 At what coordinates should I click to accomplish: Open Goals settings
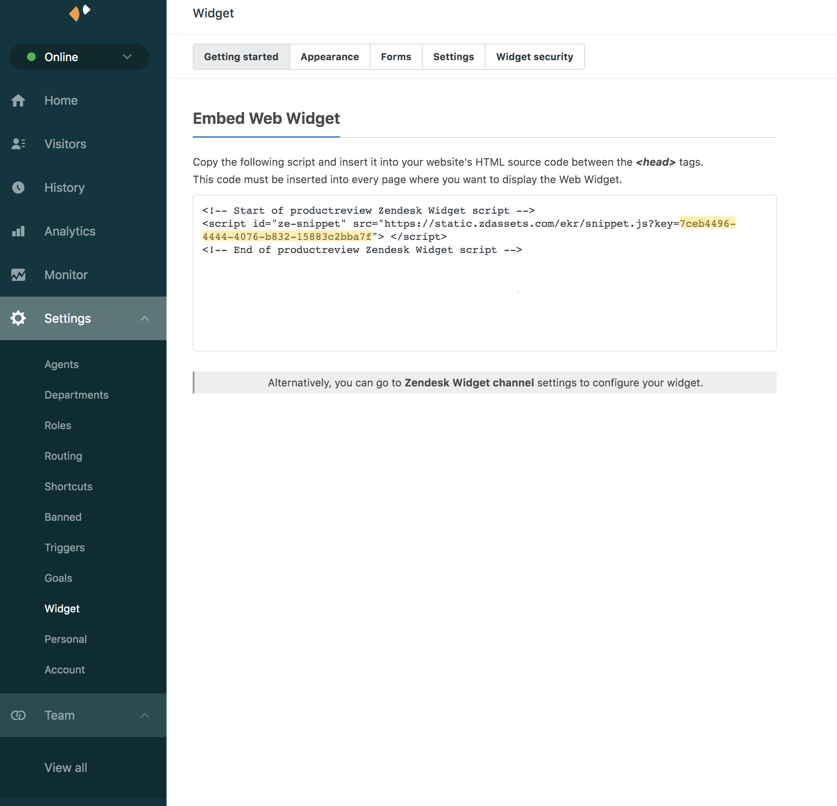(x=58, y=578)
